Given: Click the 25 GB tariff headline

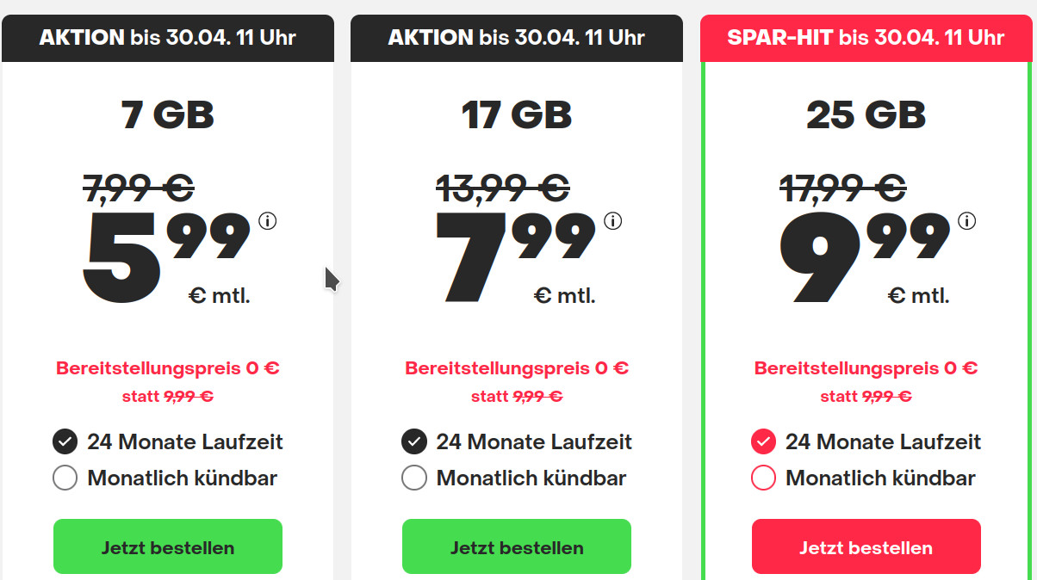Looking at the screenshot, I should [866, 113].
